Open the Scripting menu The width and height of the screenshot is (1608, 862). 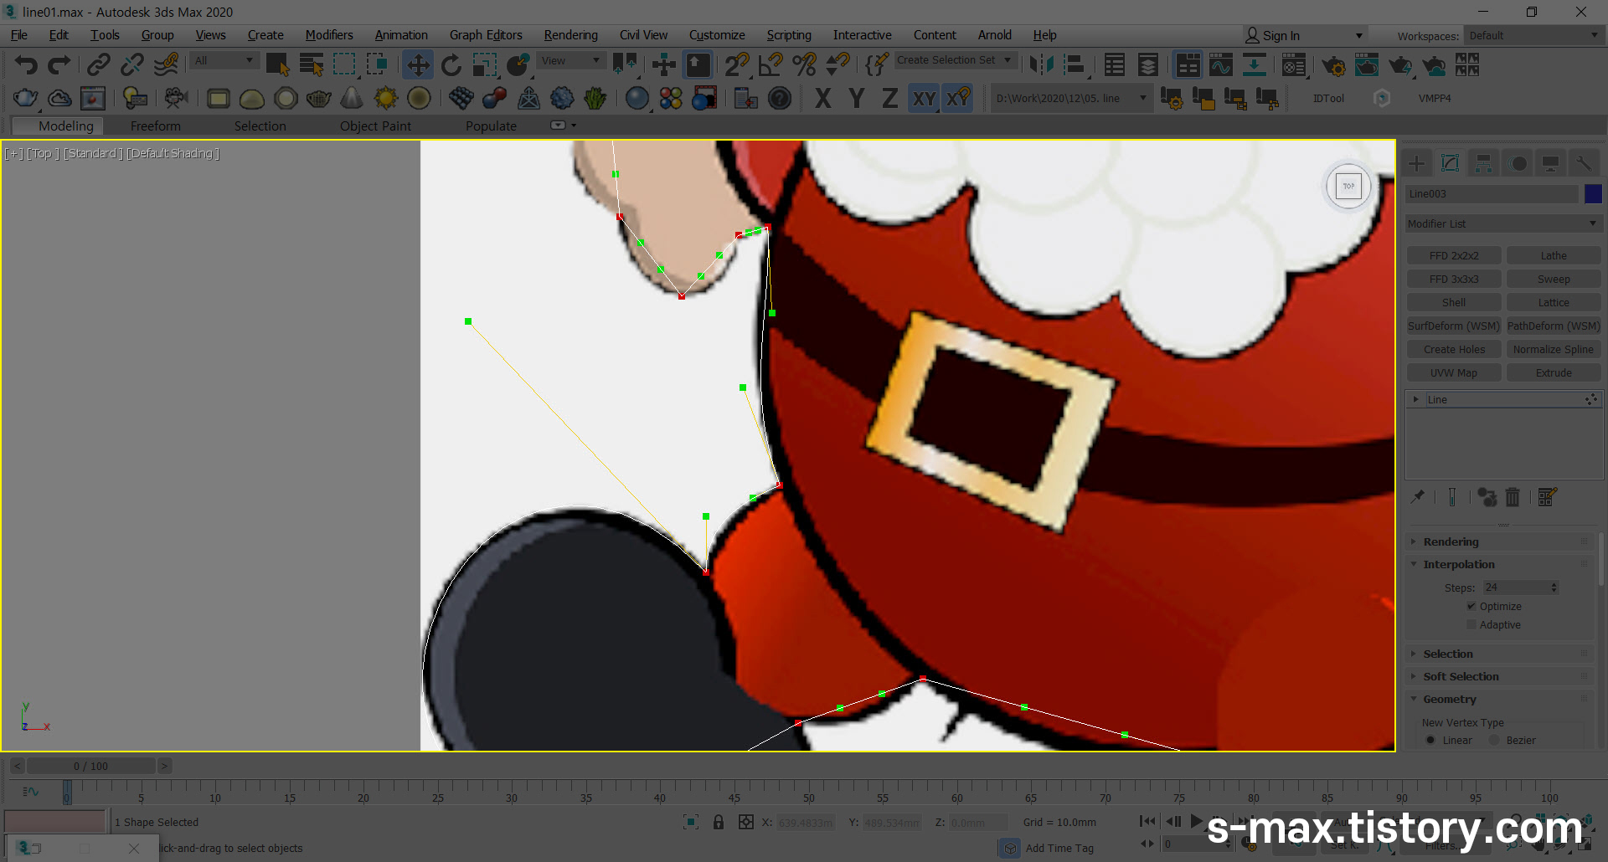click(789, 35)
